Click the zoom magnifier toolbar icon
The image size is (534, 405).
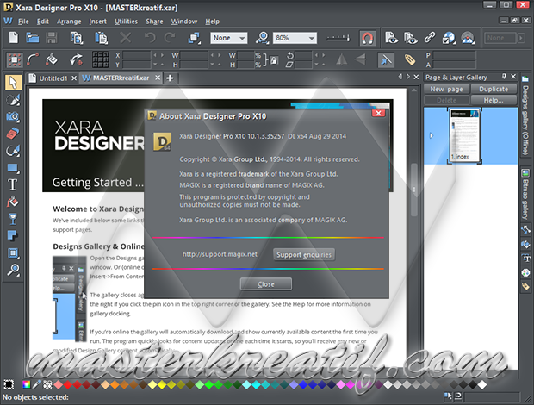pyautogui.click(x=262, y=37)
